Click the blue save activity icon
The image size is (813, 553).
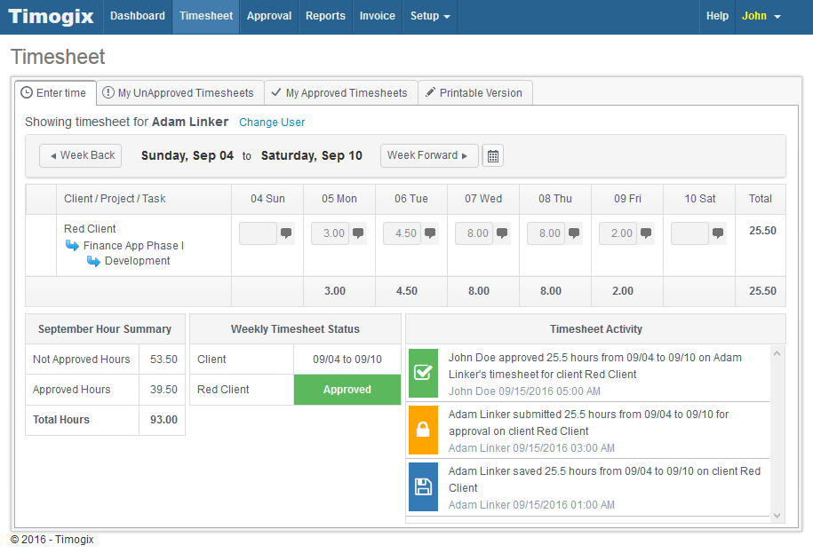click(423, 486)
